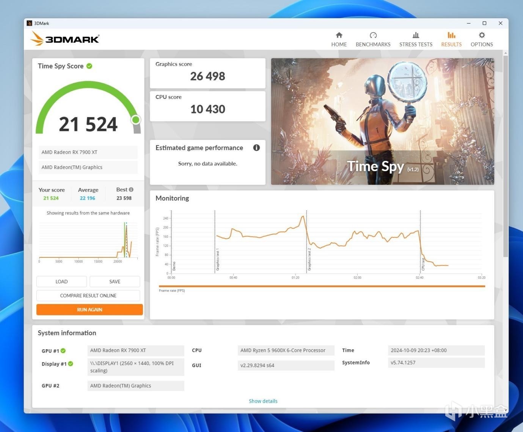
Task: Click AMD Radeon(TM) Graphics field under score
Action: tap(88, 167)
